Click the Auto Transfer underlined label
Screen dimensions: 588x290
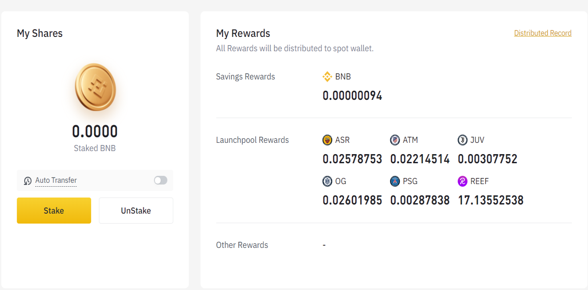click(56, 180)
